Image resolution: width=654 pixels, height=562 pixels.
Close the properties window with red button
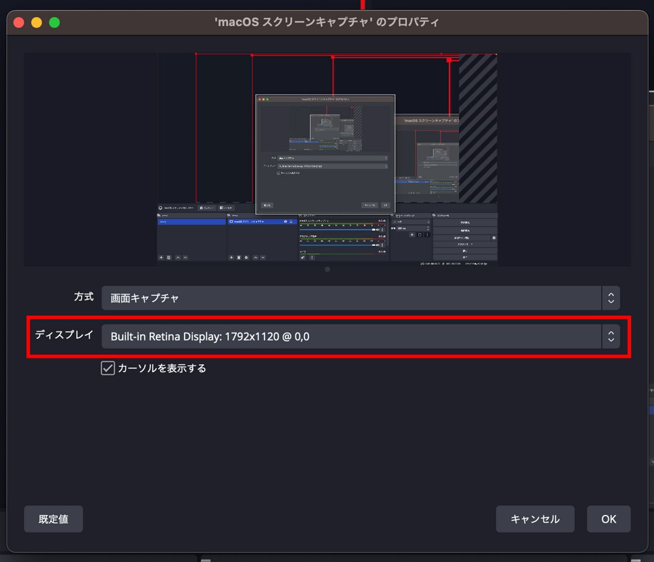(19, 22)
